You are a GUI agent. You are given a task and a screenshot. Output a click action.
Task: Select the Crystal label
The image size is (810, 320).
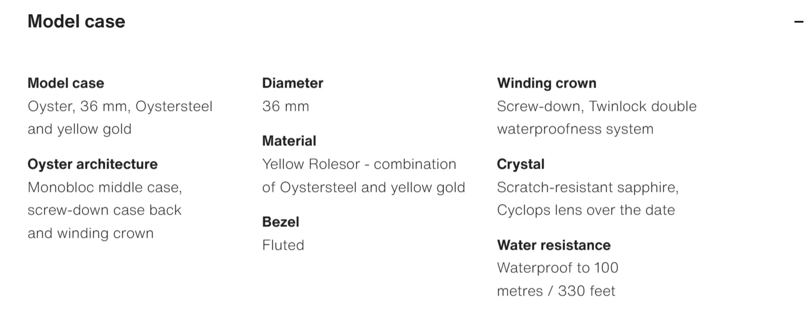click(x=521, y=164)
